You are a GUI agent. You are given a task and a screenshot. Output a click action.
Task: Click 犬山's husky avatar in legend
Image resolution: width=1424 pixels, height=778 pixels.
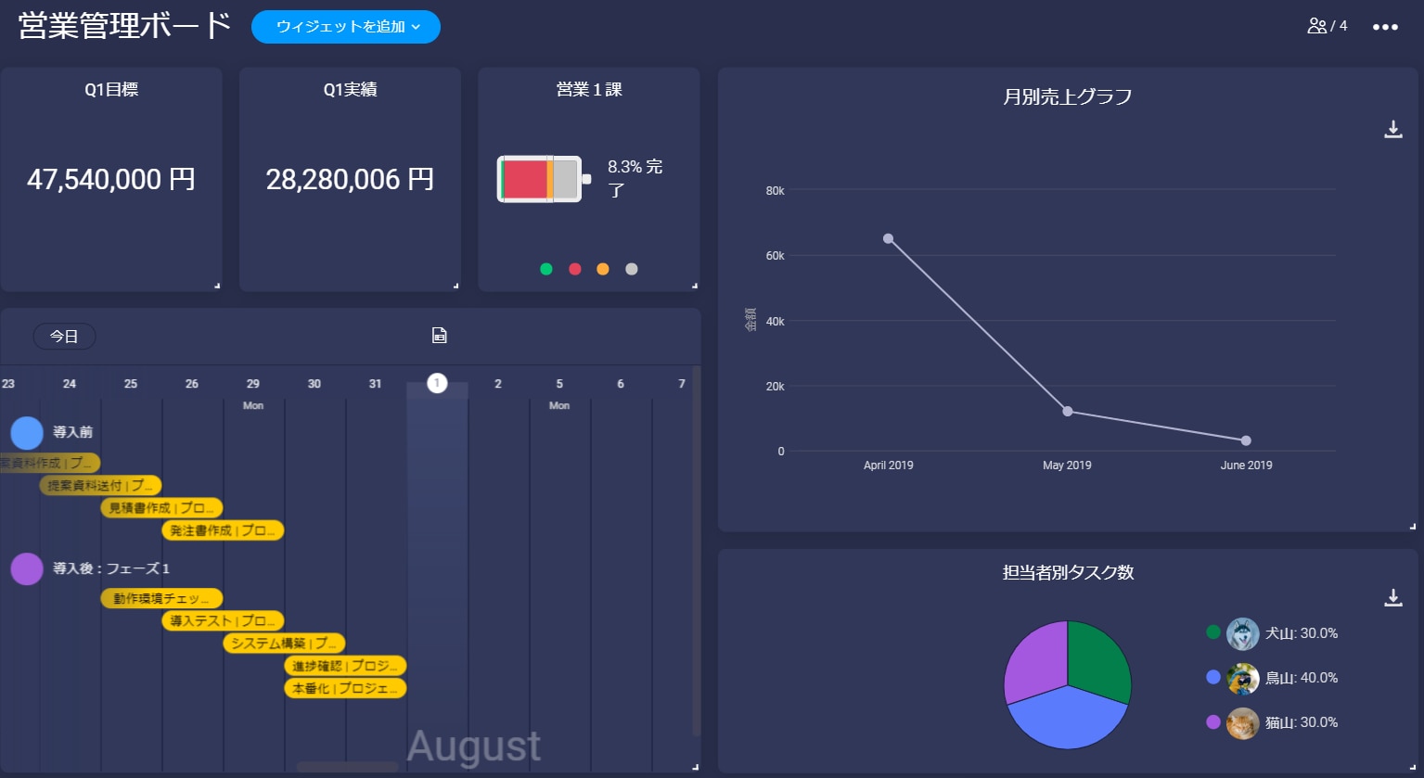pyautogui.click(x=1243, y=633)
